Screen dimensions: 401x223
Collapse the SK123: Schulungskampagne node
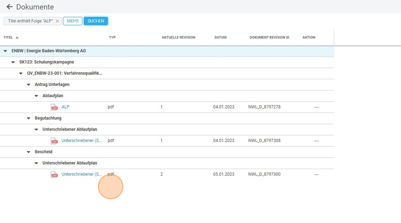click(13, 62)
